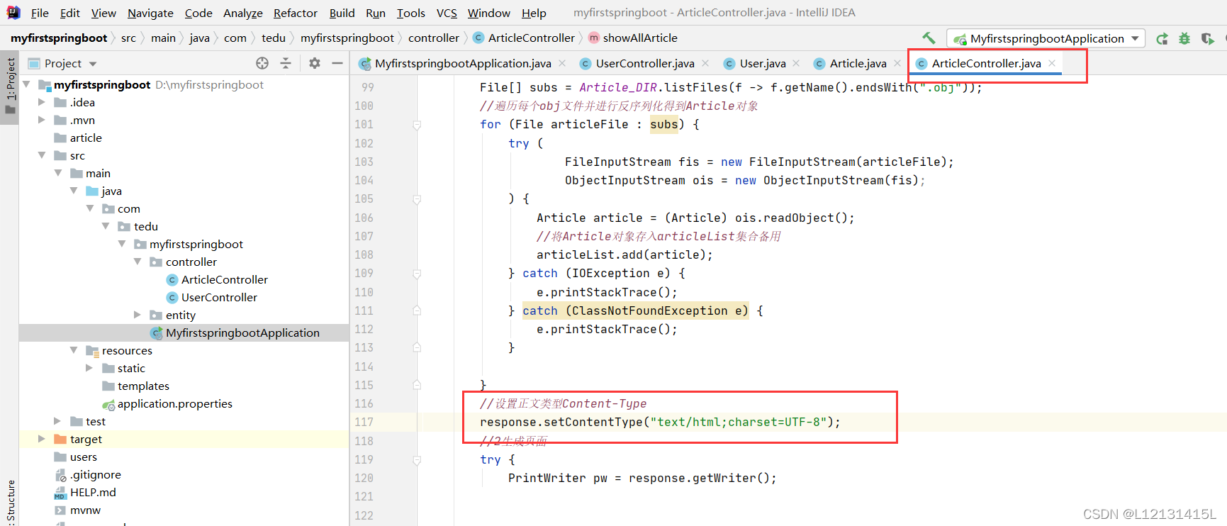Expand the static folder

click(89, 368)
